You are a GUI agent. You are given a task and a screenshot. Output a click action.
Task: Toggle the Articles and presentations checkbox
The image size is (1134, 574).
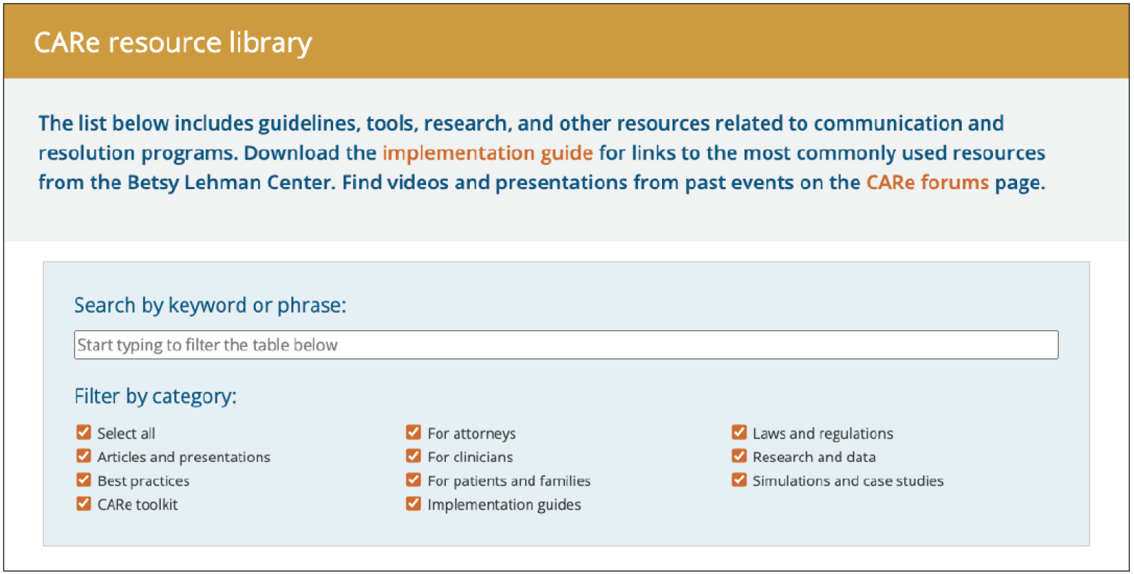pyautogui.click(x=84, y=456)
